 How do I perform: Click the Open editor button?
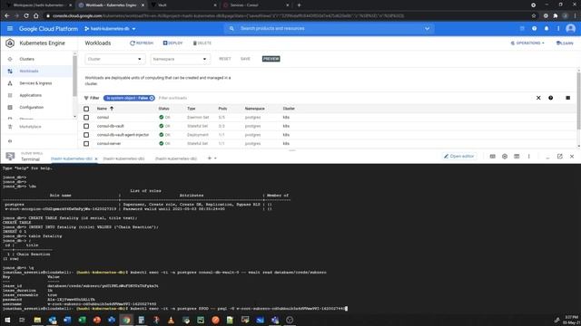[459, 157]
